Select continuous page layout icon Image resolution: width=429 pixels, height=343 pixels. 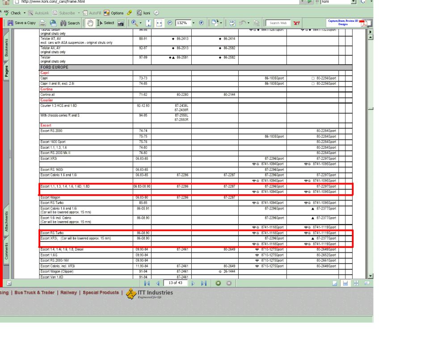(x=345, y=283)
